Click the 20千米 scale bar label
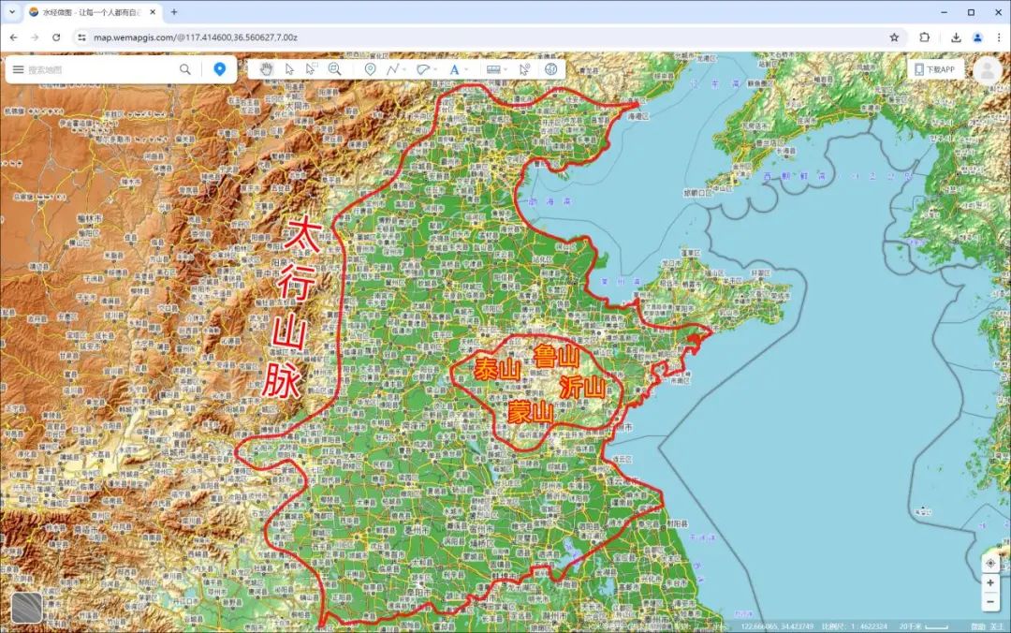 pyautogui.click(x=911, y=626)
